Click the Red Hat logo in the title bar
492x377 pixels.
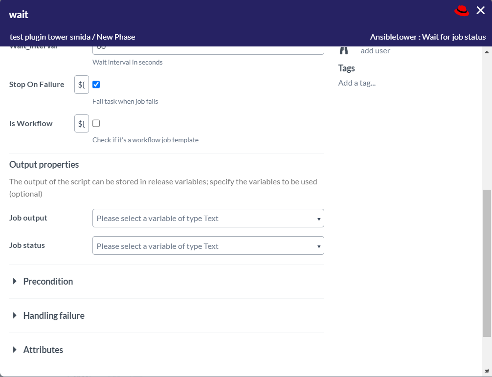coord(461,10)
